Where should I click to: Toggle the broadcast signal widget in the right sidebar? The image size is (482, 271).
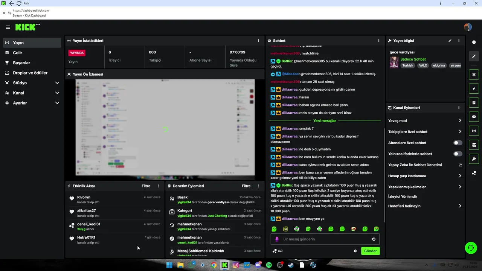click(x=474, y=131)
